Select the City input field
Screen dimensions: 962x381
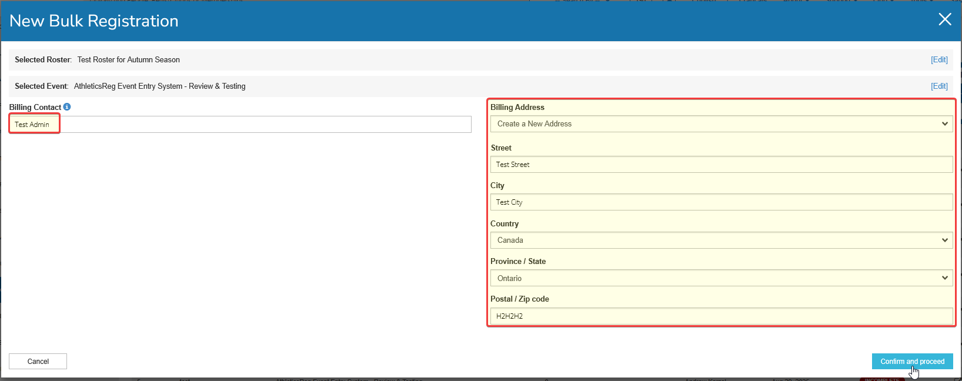(721, 202)
